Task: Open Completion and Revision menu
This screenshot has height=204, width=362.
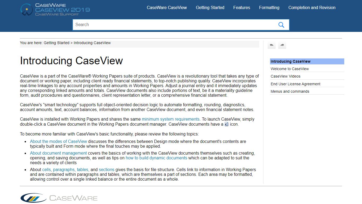Action: point(312,7)
